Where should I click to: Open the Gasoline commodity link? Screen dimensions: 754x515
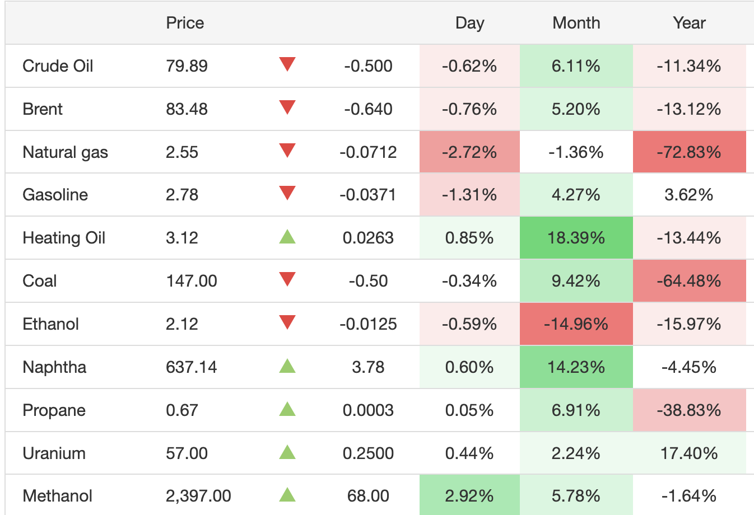(x=55, y=195)
